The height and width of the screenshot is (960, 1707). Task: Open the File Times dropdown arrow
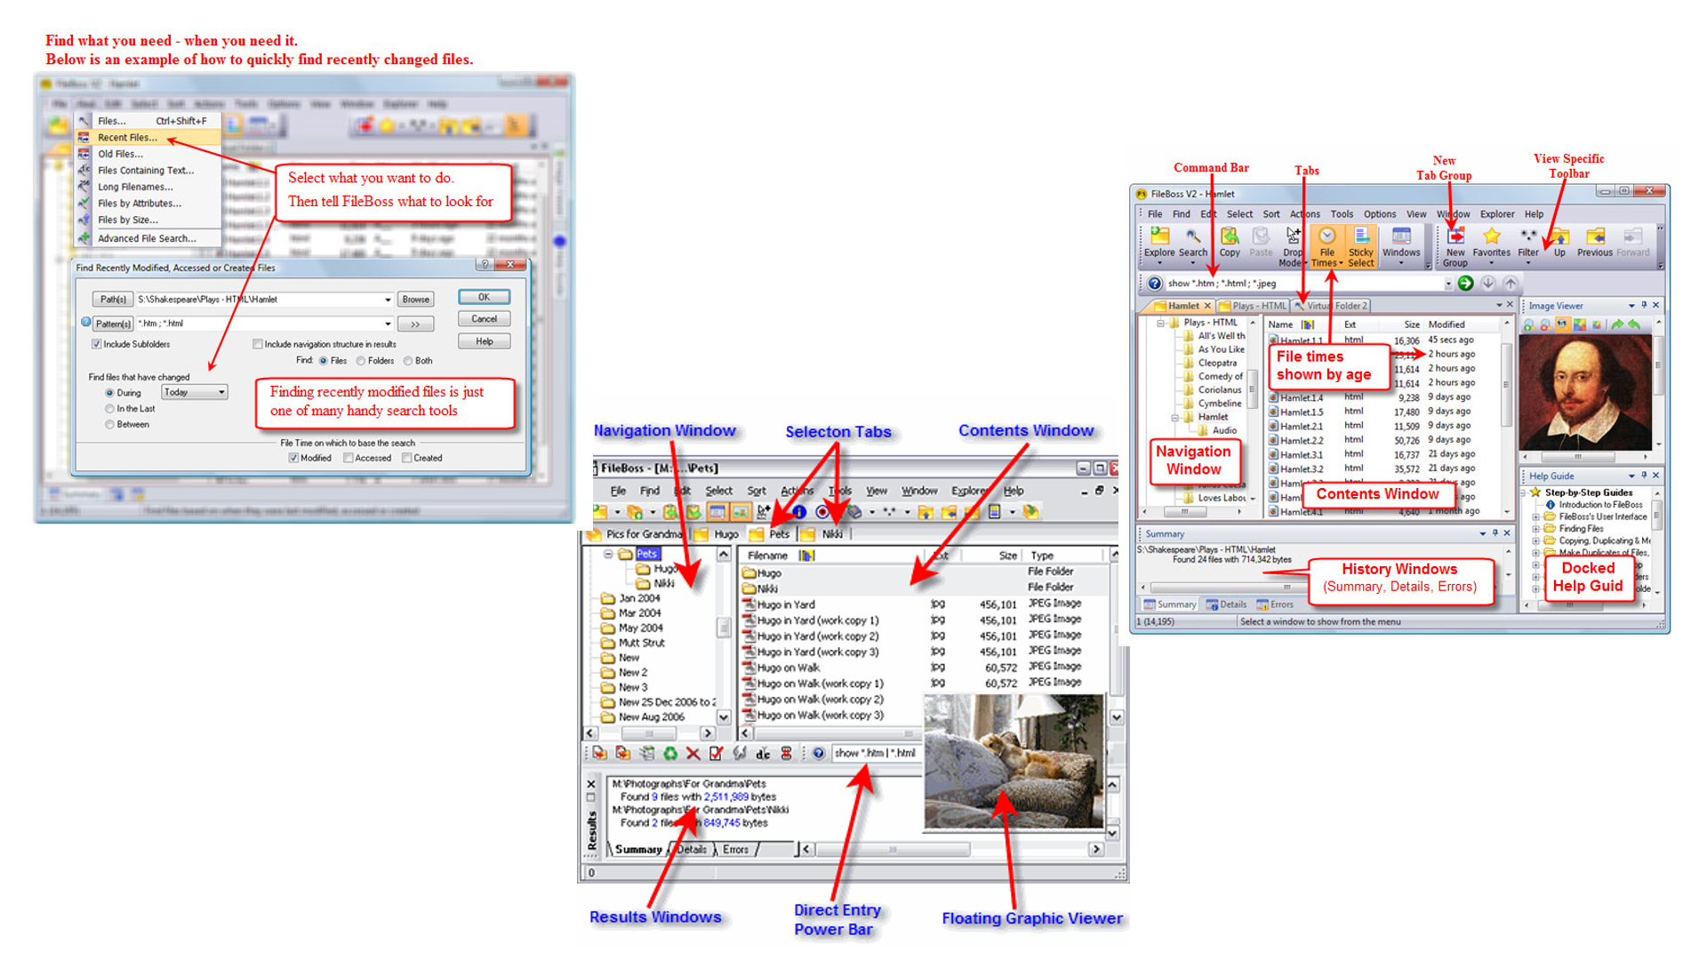click(1341, 263)
